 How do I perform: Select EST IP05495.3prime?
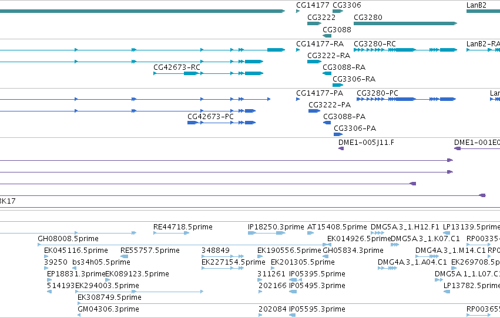[x=317, y=286]
